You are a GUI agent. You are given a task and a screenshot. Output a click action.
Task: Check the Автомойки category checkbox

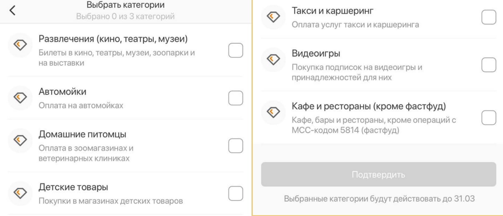(x=236, y=98)
